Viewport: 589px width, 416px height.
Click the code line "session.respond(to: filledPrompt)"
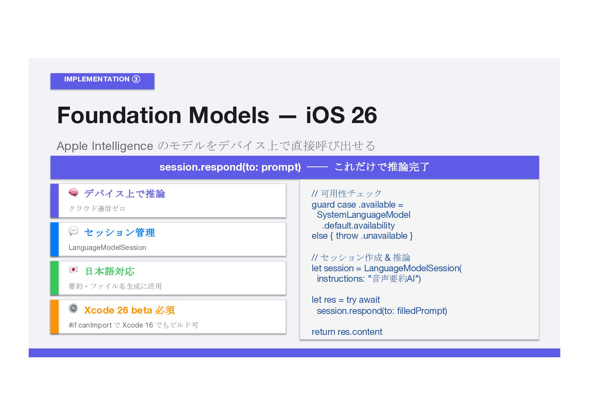[382, 311]
